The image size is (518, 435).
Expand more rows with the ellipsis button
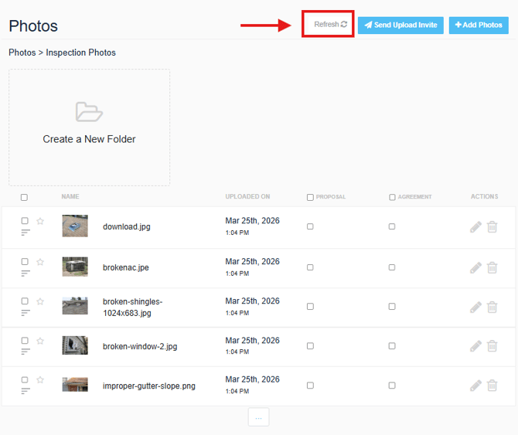(x=258, y=417)
